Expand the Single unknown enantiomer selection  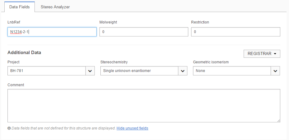pos(139,71)
